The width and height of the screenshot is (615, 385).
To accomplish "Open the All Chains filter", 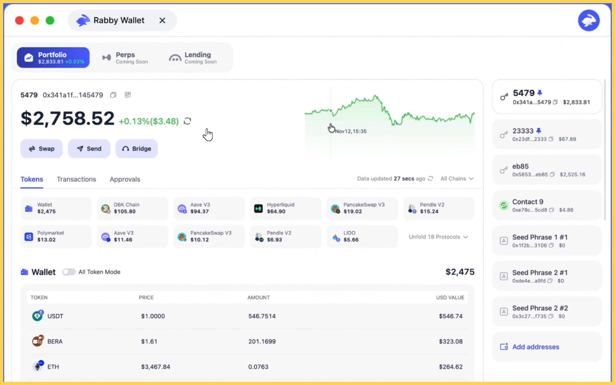I will (x=457, y=179).
